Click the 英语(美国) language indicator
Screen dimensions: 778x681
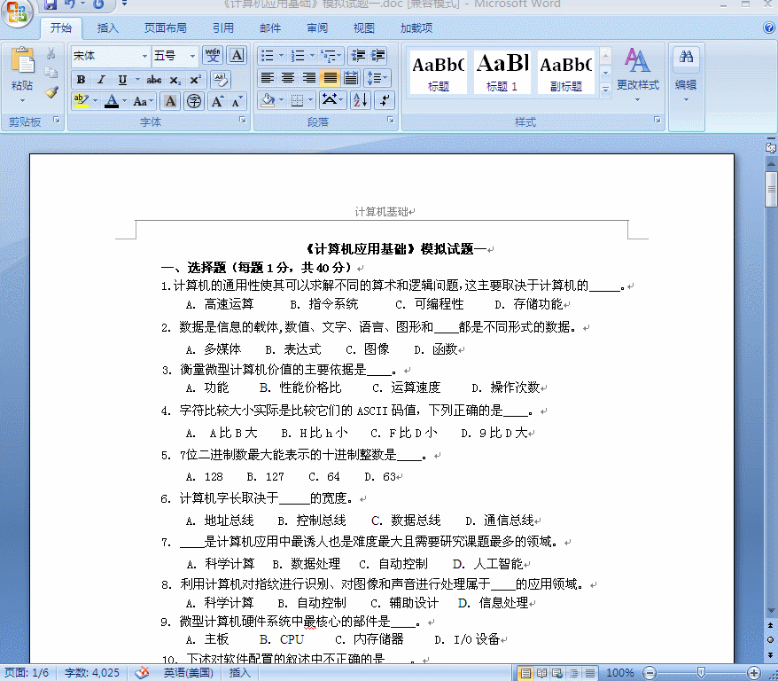[189, 673]
